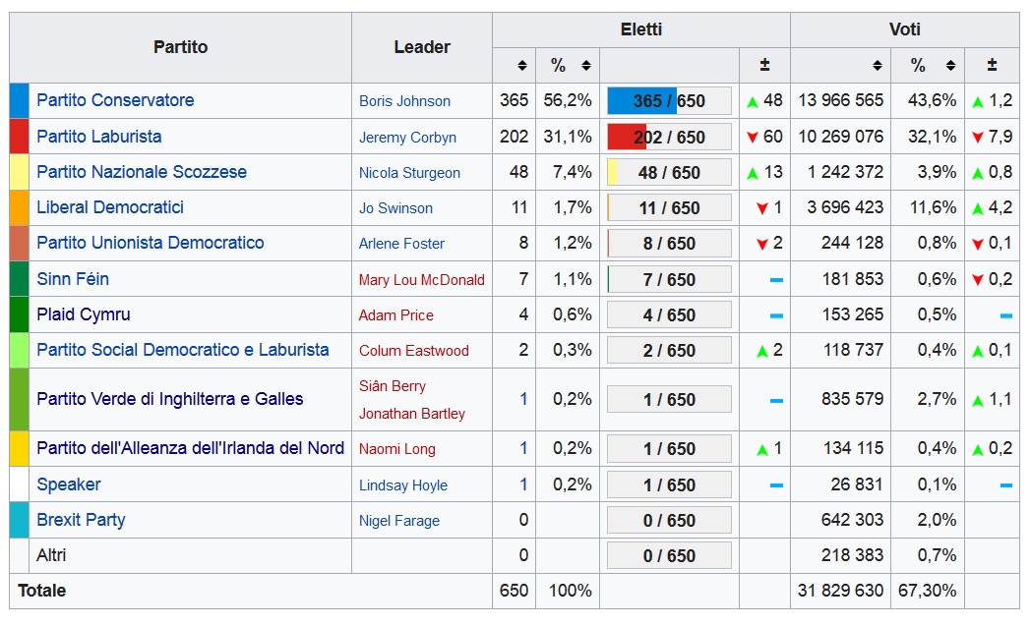Image resolution: width=1031 pixels, height=626 pixels.
Task: Sort table by elected seats count
Action: click(x=522, y=66)
